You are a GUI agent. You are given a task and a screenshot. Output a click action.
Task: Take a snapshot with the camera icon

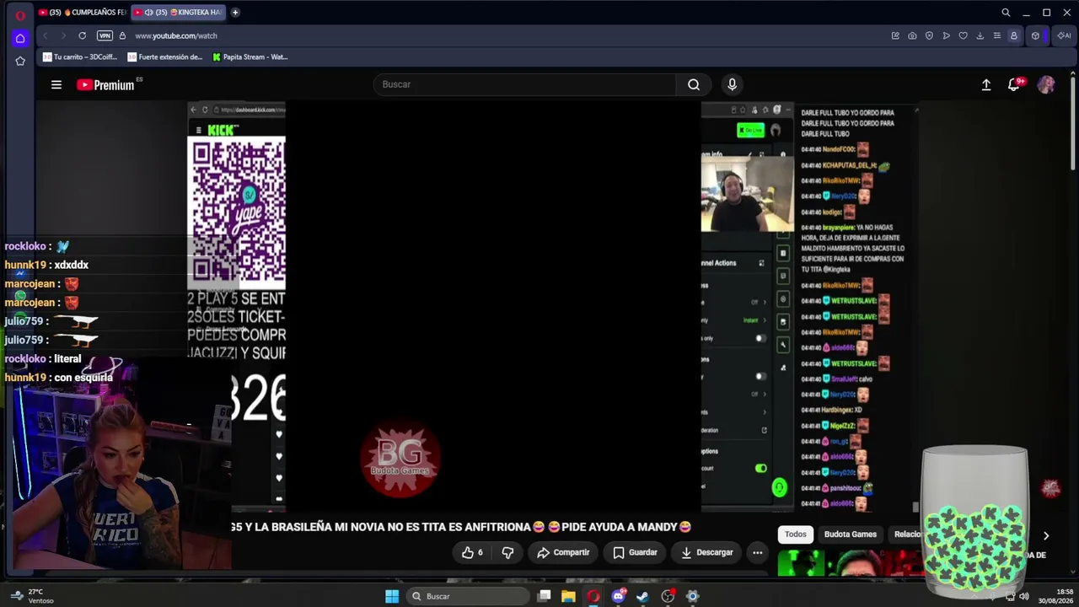click(912, 35)
